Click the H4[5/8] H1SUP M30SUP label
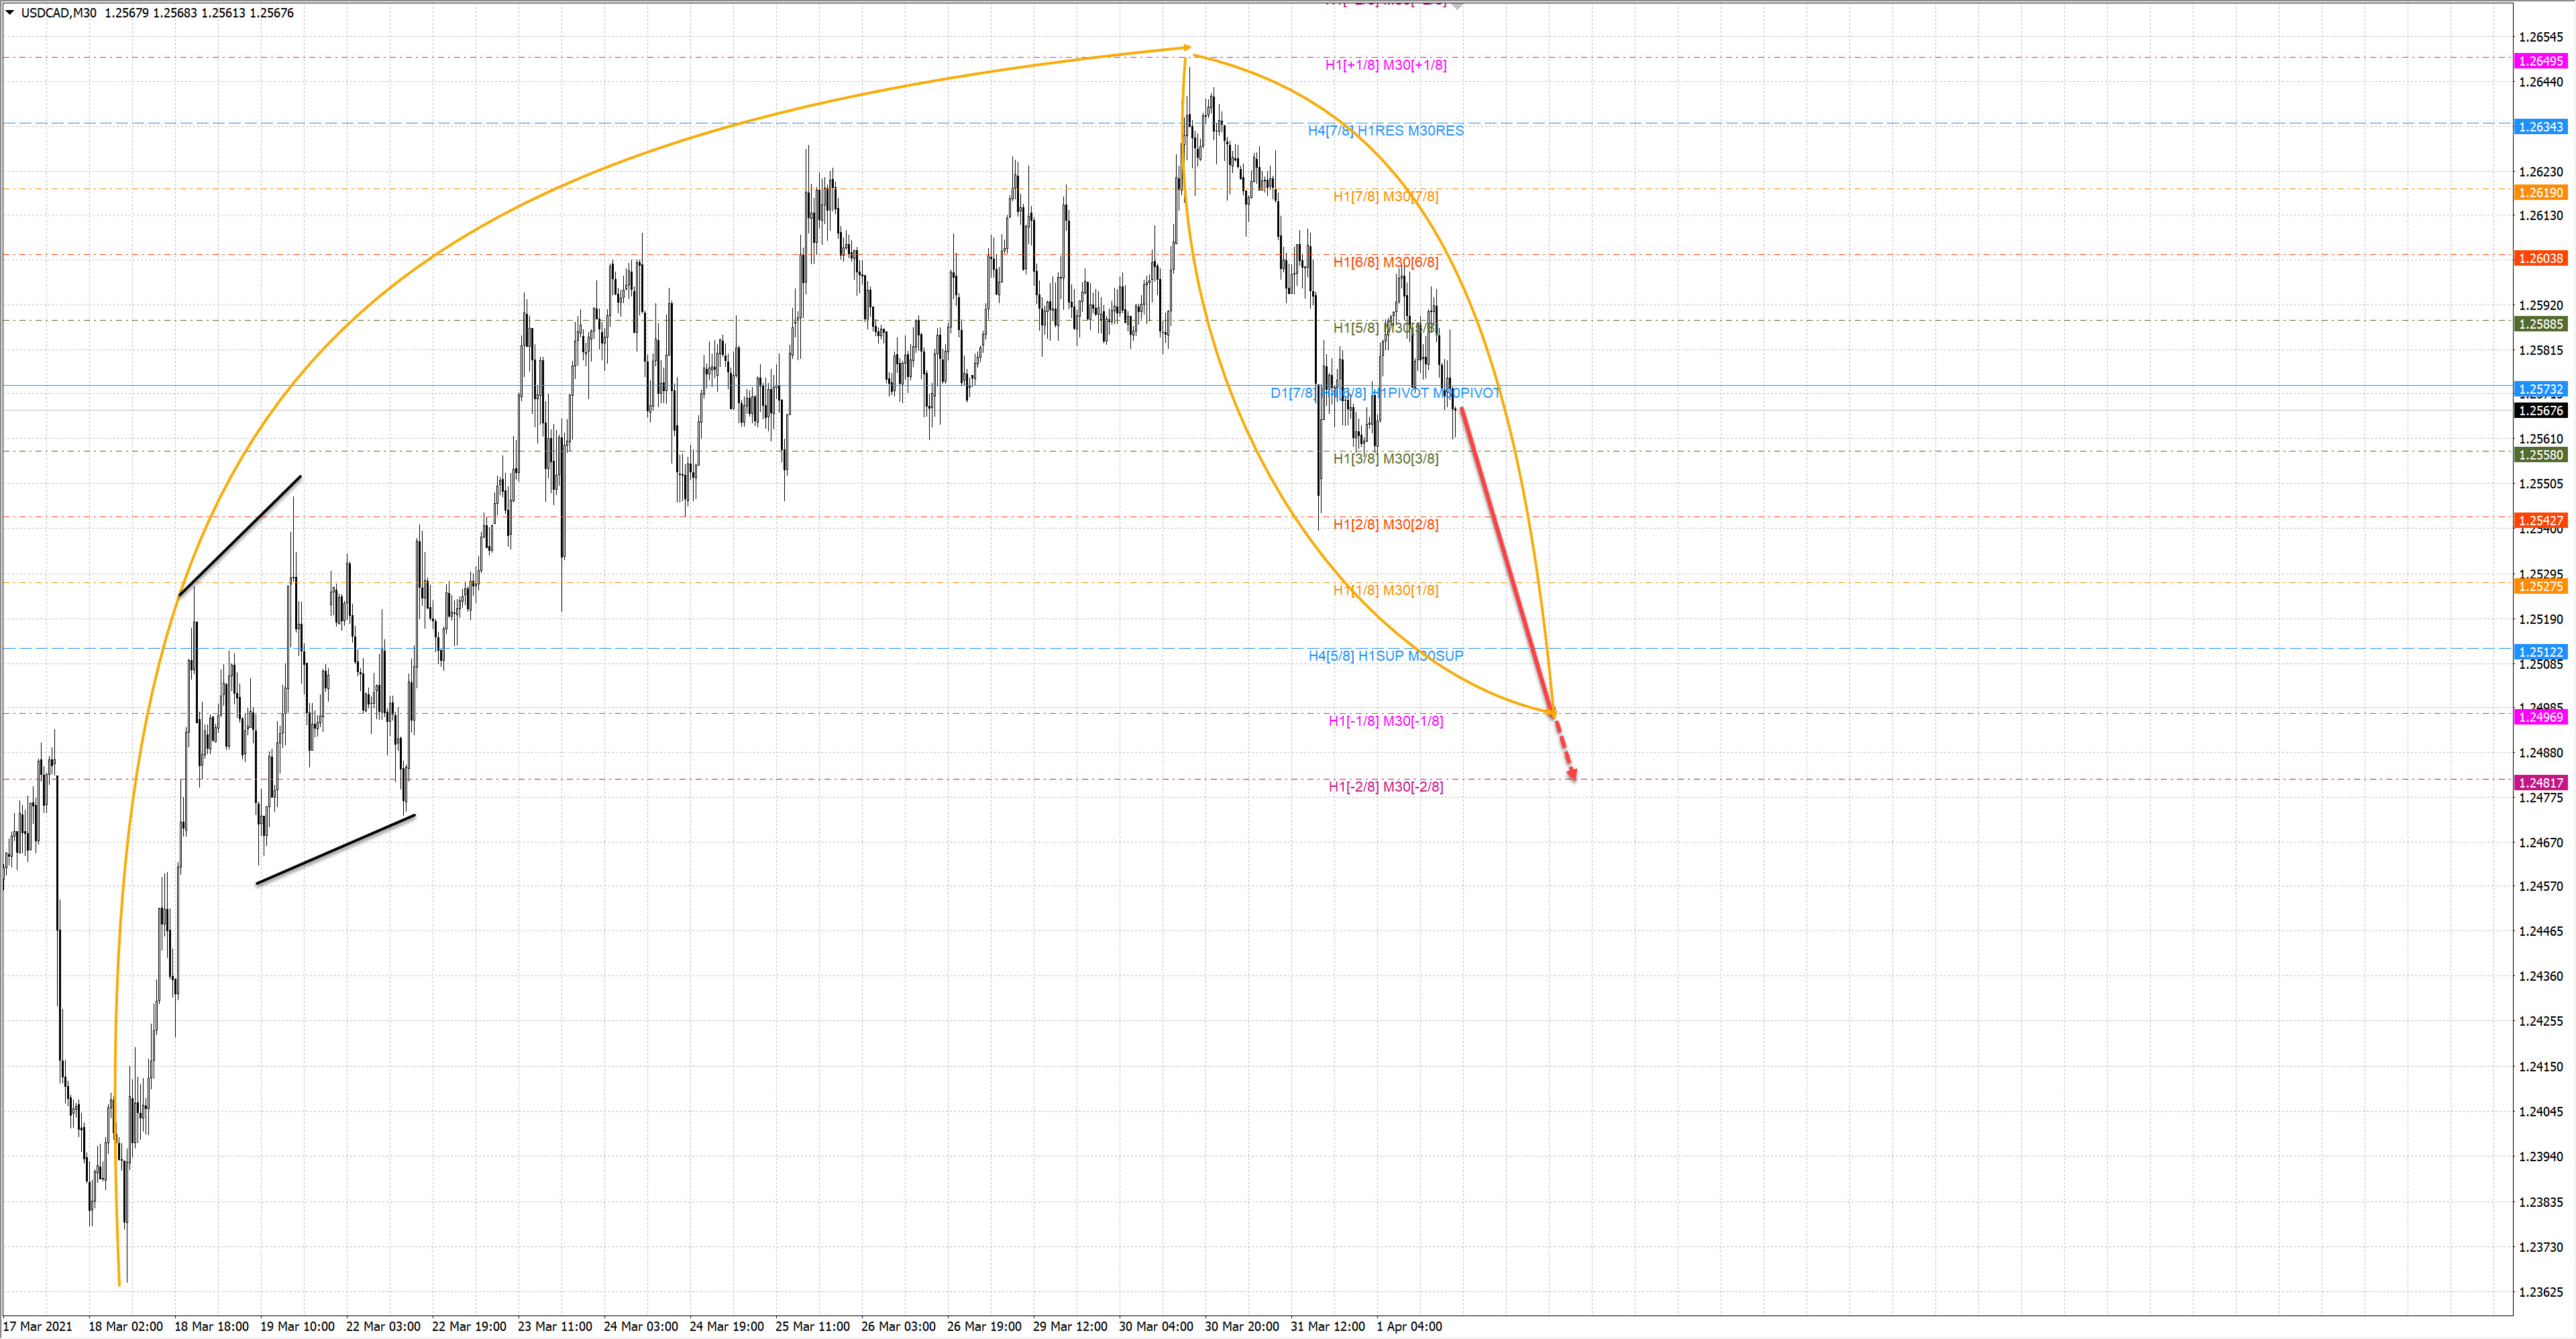The image size is (2576, 1339). 1385,656
